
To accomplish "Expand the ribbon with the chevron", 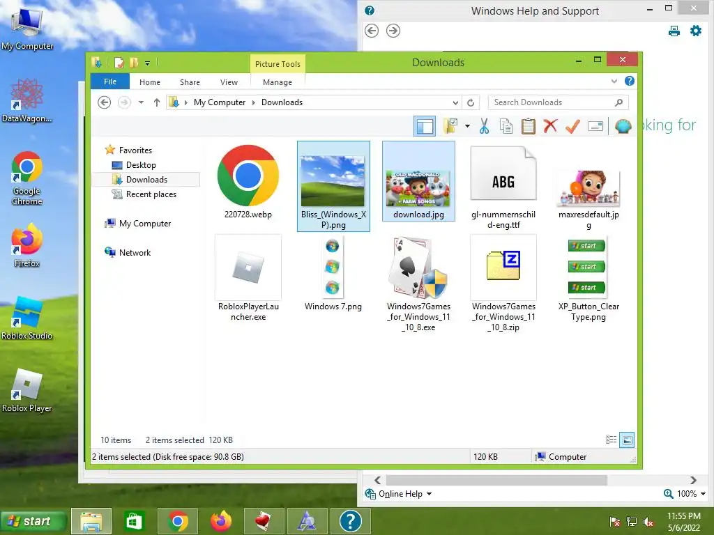I will (x=614, y=81).
